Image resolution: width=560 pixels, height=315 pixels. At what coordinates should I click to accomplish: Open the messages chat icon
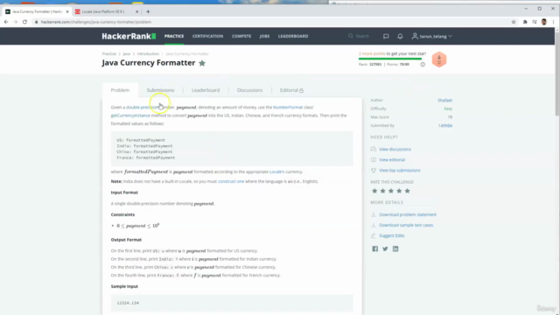pos(386,36)
